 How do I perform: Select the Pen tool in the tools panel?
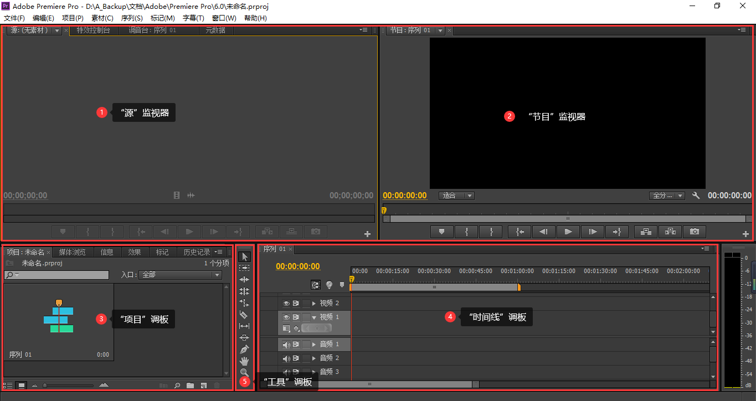tap(244, 349)
